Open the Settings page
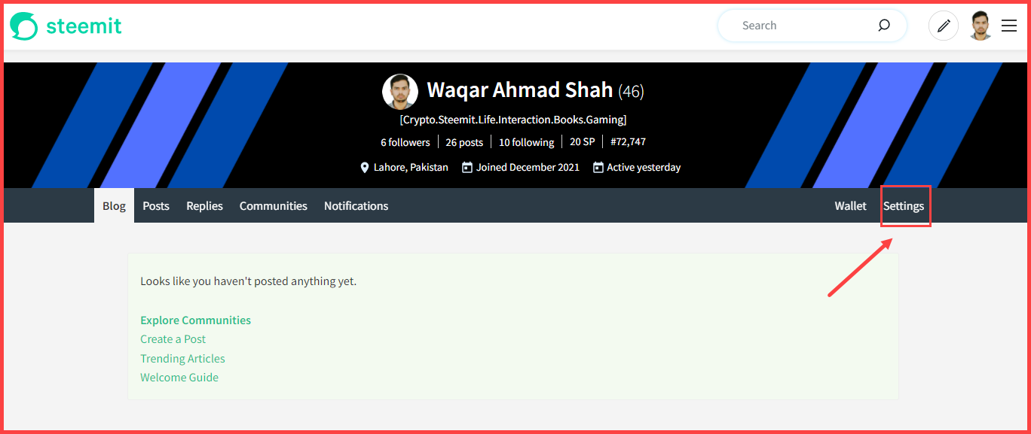This screenshot has height=434, width=1031. (904, 206)
